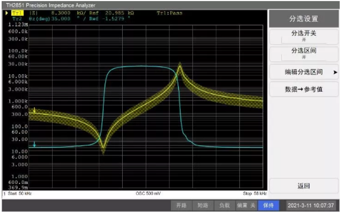Expand the 编辑分选区间 submenu arrow
Screen dimensions: 342x213
click(335, 72)
